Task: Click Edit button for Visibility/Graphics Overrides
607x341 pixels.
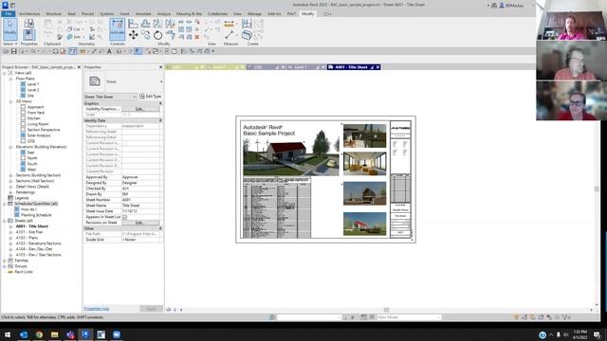Action: click(x=140, y=109)
